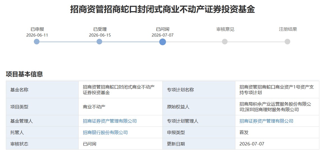This screenshot has width=323, height=158.
Task: Select the 审核意见 stage label
Action: point(225,29)
